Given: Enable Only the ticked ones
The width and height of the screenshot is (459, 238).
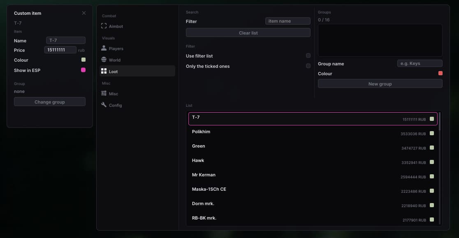Looking at the screenshot, I should (x=308, y=66).
